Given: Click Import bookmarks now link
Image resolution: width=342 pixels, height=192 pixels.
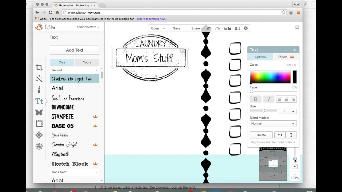Looking at the screenshot, I should (x=151, y=19).
